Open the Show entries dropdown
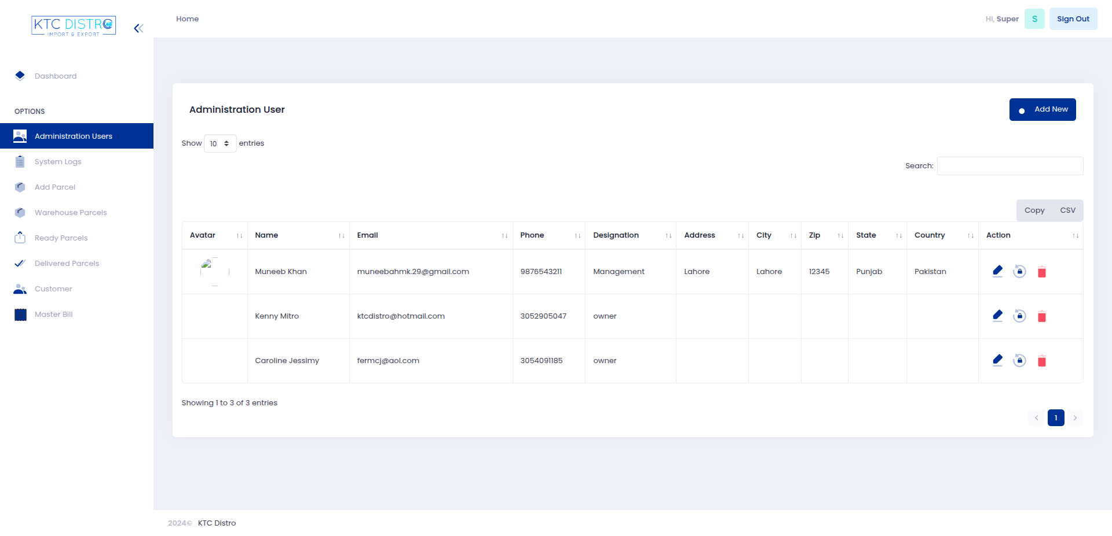Image resolution: width=1112 pixels, height=536 pixels. click(x=220, y=143)
